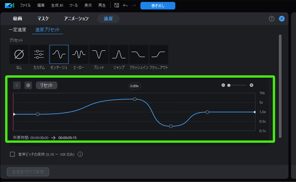The width and height of the screenshot is (296, 182).
Task: Select the fourth keypoint near 1.0x
Action: [207, 112]
